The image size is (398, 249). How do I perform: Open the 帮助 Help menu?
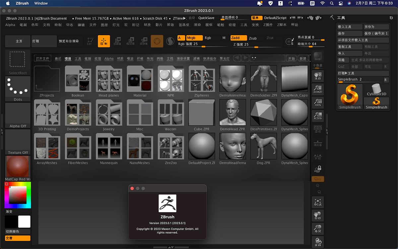point(295,25)
